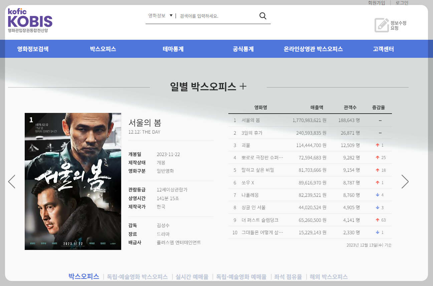Open the 회원가입 link

click(x=377, y=3)
